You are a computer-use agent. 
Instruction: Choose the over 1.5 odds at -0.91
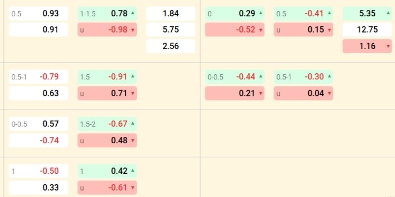point(107,77)
